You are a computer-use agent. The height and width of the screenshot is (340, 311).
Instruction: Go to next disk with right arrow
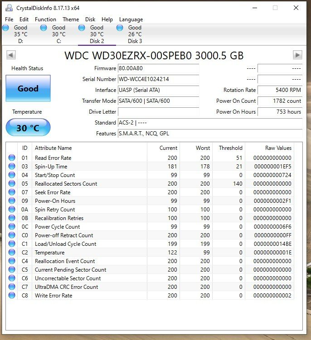(297, 55)
